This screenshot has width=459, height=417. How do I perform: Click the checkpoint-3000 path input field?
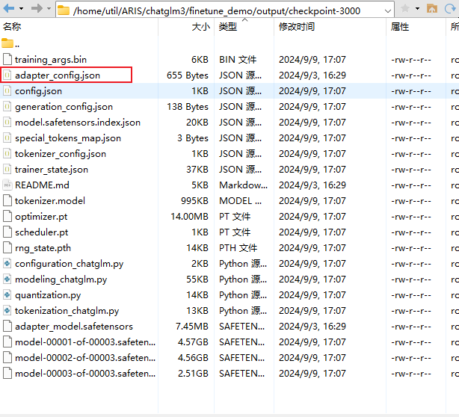pyautogui.click(x=224, y=10)
